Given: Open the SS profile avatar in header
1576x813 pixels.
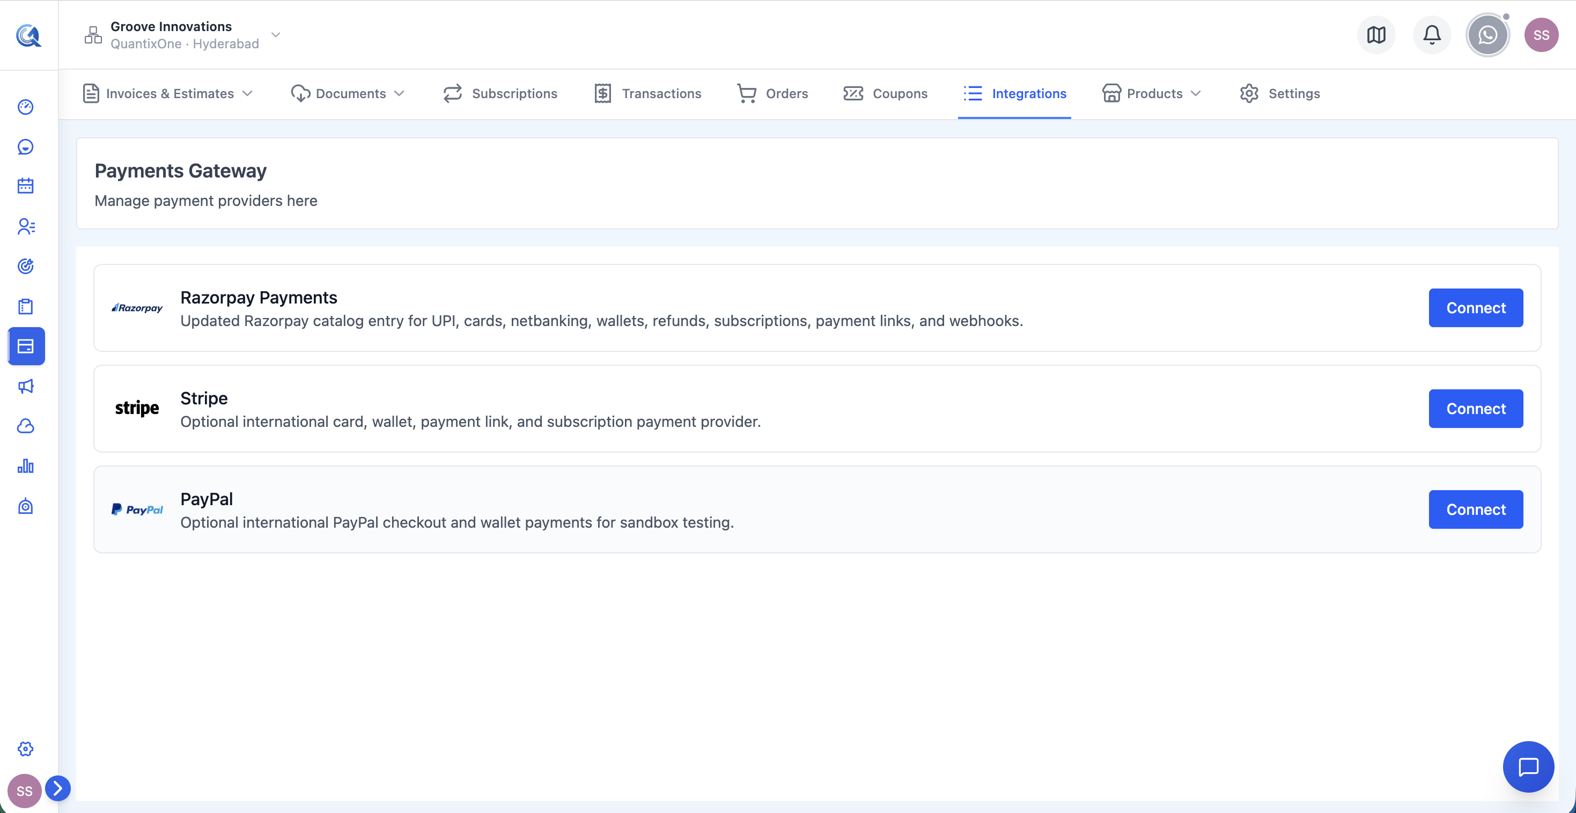Looking at the screenshot, I should (x=1541, y=35).
